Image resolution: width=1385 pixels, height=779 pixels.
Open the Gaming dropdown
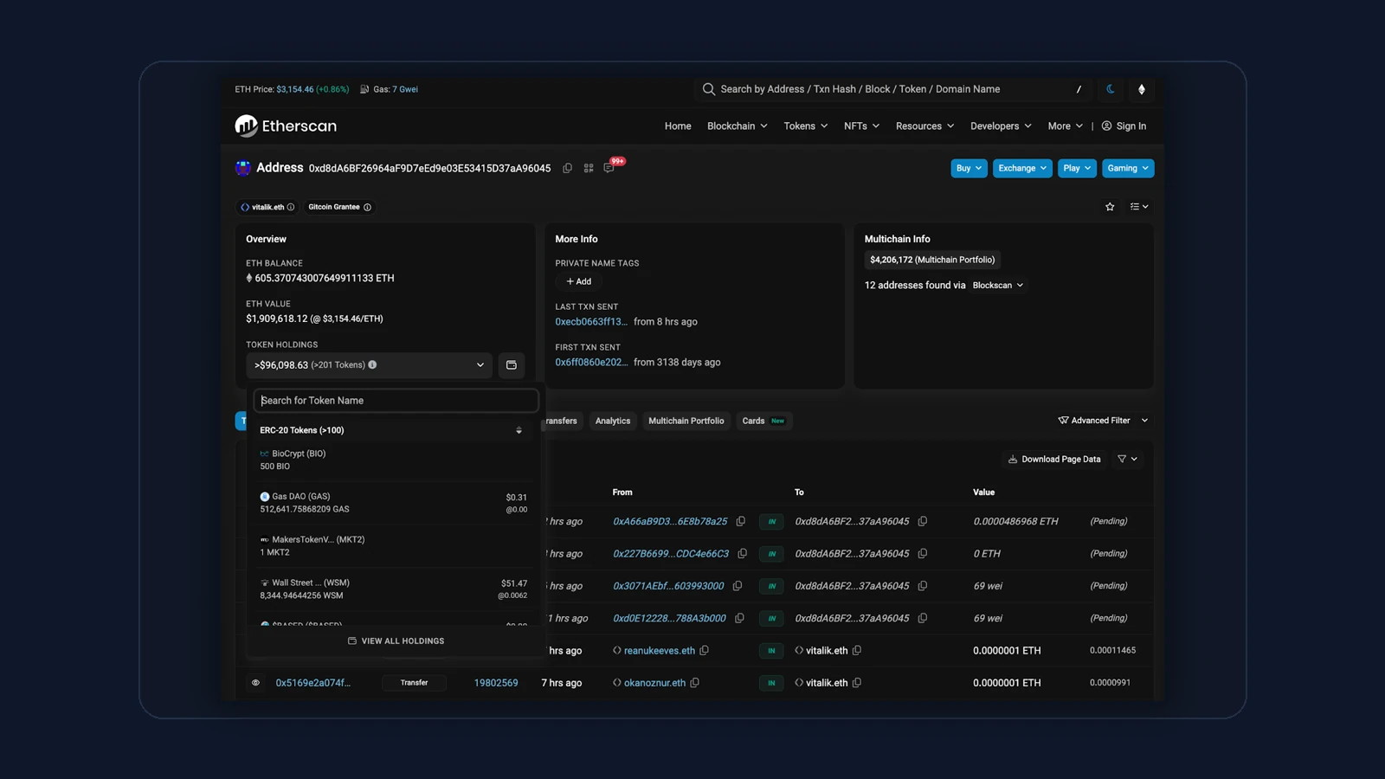(1128, 168)
